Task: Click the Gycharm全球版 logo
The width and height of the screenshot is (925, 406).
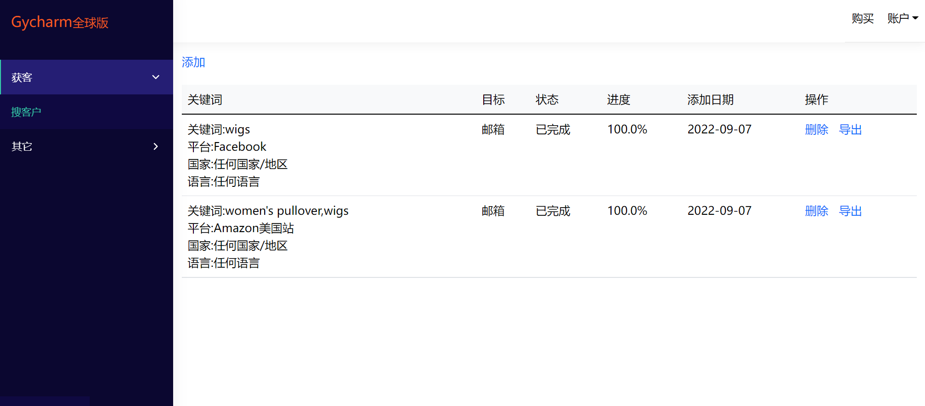Action: tap(60, 22)
